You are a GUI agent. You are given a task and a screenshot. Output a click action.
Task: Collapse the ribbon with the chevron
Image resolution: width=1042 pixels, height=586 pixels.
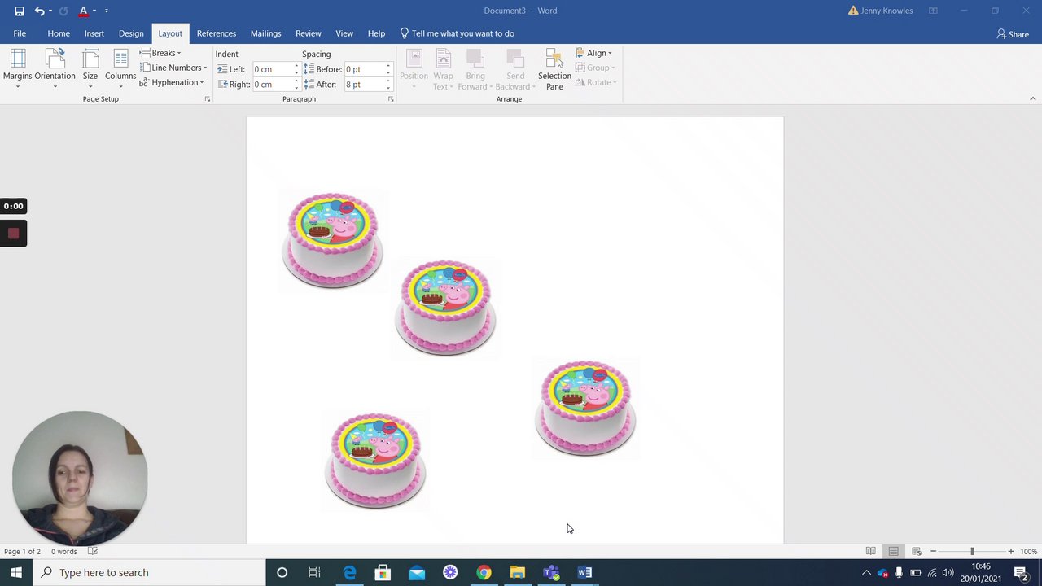click(x=1033, y=99)
